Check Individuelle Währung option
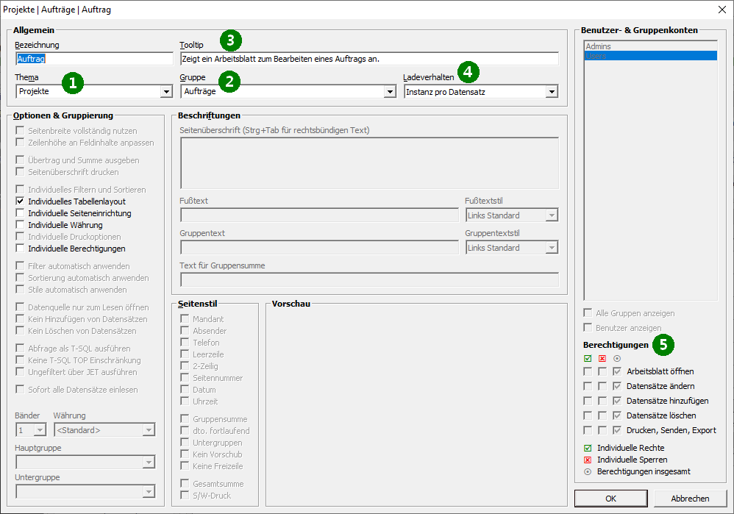The width and height of the screenshot is (734, 514). point(21,225)
